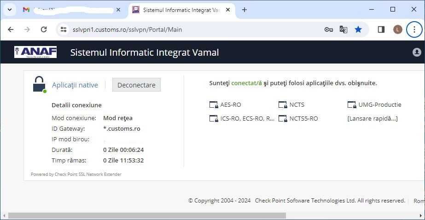Click the NCTS application icon

[283, 105]
